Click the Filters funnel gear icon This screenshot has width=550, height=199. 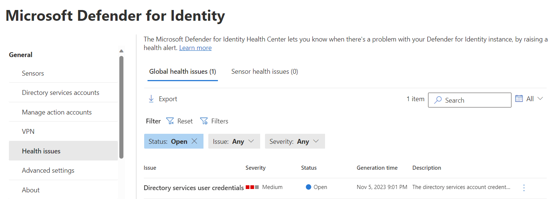coord(204,121)
